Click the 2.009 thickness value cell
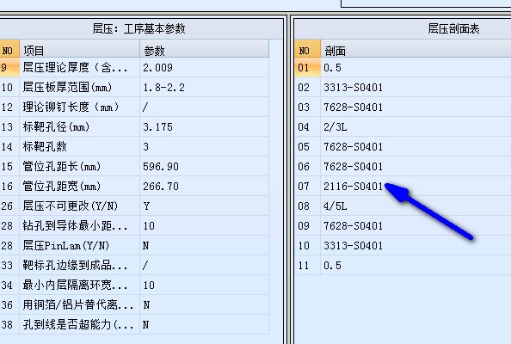 pyautogui.click(x=205, y=67)
